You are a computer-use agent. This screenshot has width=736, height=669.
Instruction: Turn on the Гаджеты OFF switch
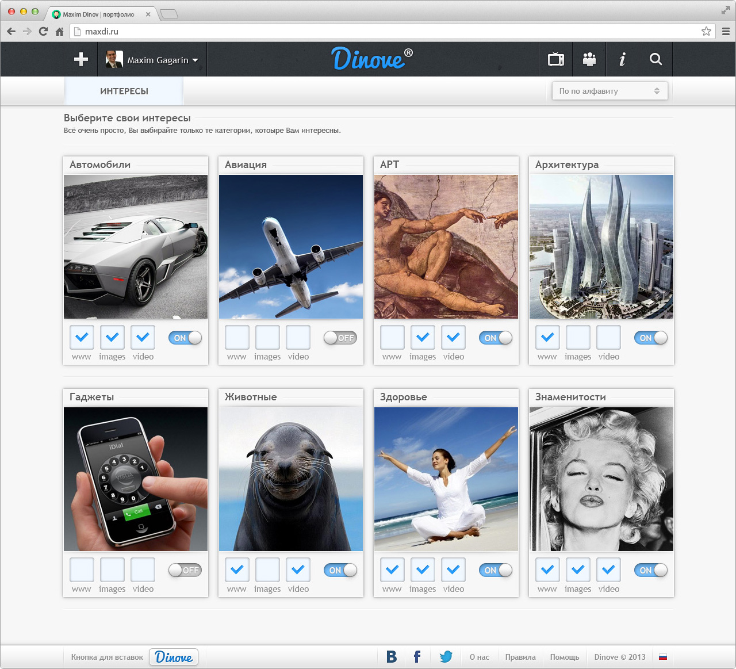(185, 570)
